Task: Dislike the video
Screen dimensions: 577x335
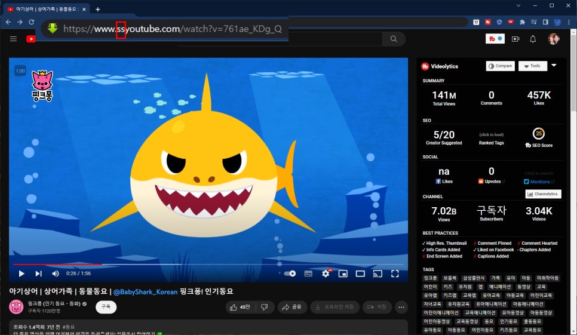Action: pos(265,307)
